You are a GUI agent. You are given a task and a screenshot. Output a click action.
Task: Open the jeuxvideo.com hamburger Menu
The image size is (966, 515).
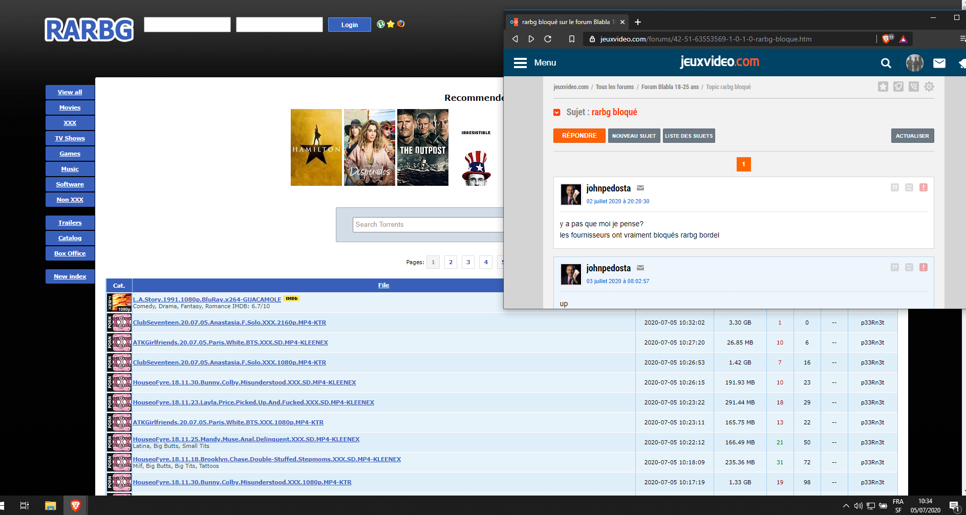coord(535,62)
